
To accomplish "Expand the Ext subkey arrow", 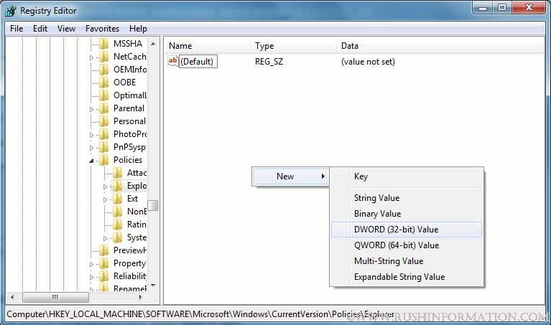I will [106, 199].
